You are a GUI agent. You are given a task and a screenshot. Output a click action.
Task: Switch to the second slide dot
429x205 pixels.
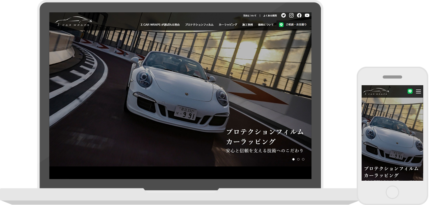(x=298, y=159)
